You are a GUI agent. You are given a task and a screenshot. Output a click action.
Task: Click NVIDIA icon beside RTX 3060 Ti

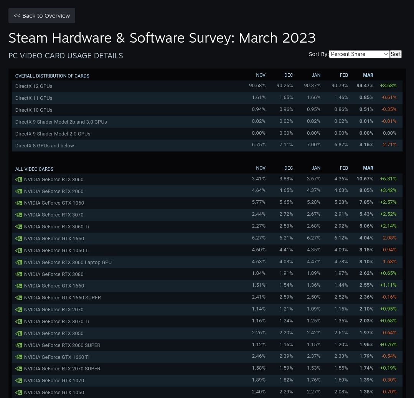18,226
